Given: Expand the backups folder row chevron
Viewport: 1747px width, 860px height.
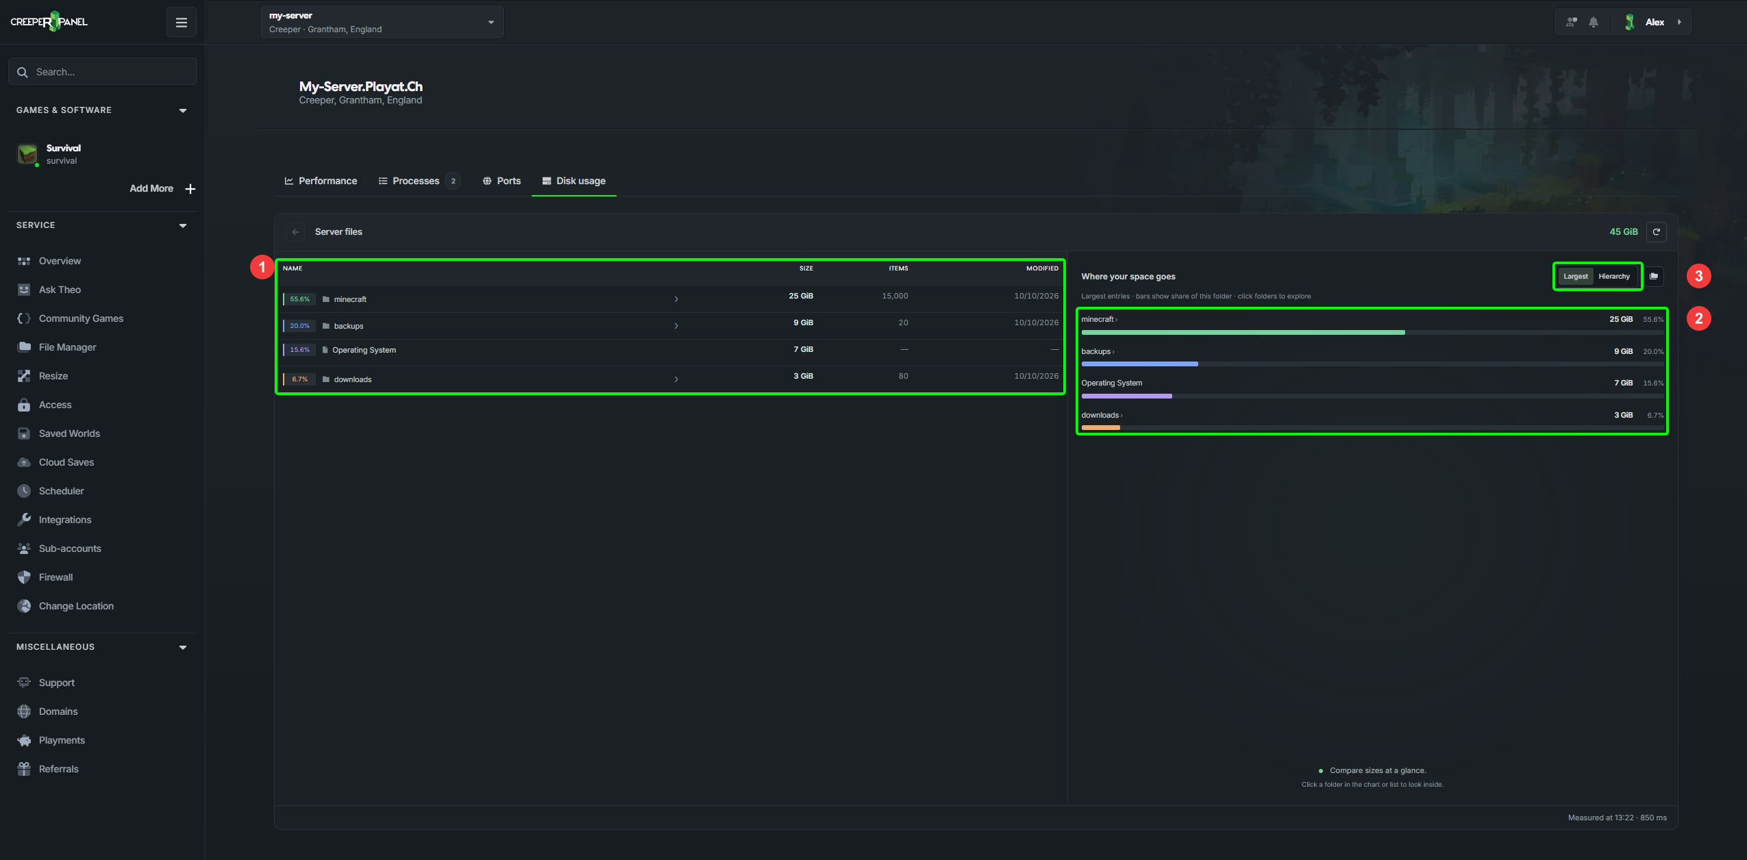Looking at the screenshot, I should (676, 326).
